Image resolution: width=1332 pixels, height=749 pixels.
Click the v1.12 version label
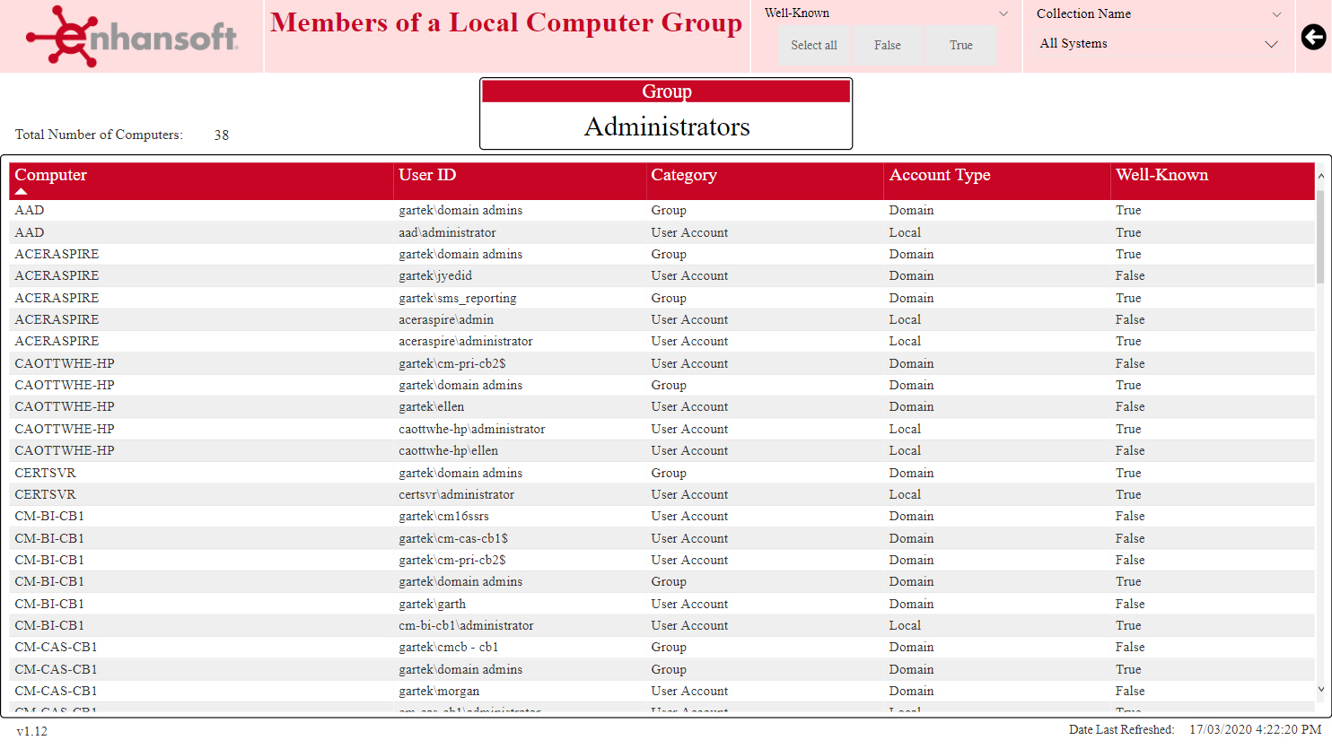(x=32, y=732)
